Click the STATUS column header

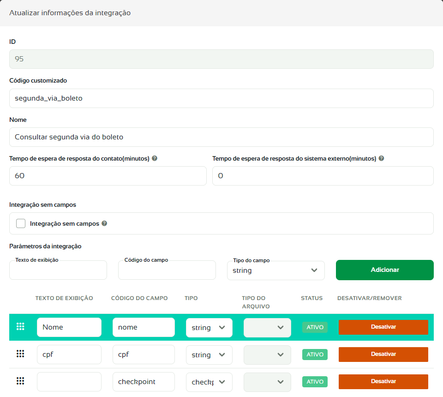click(312, 298)
